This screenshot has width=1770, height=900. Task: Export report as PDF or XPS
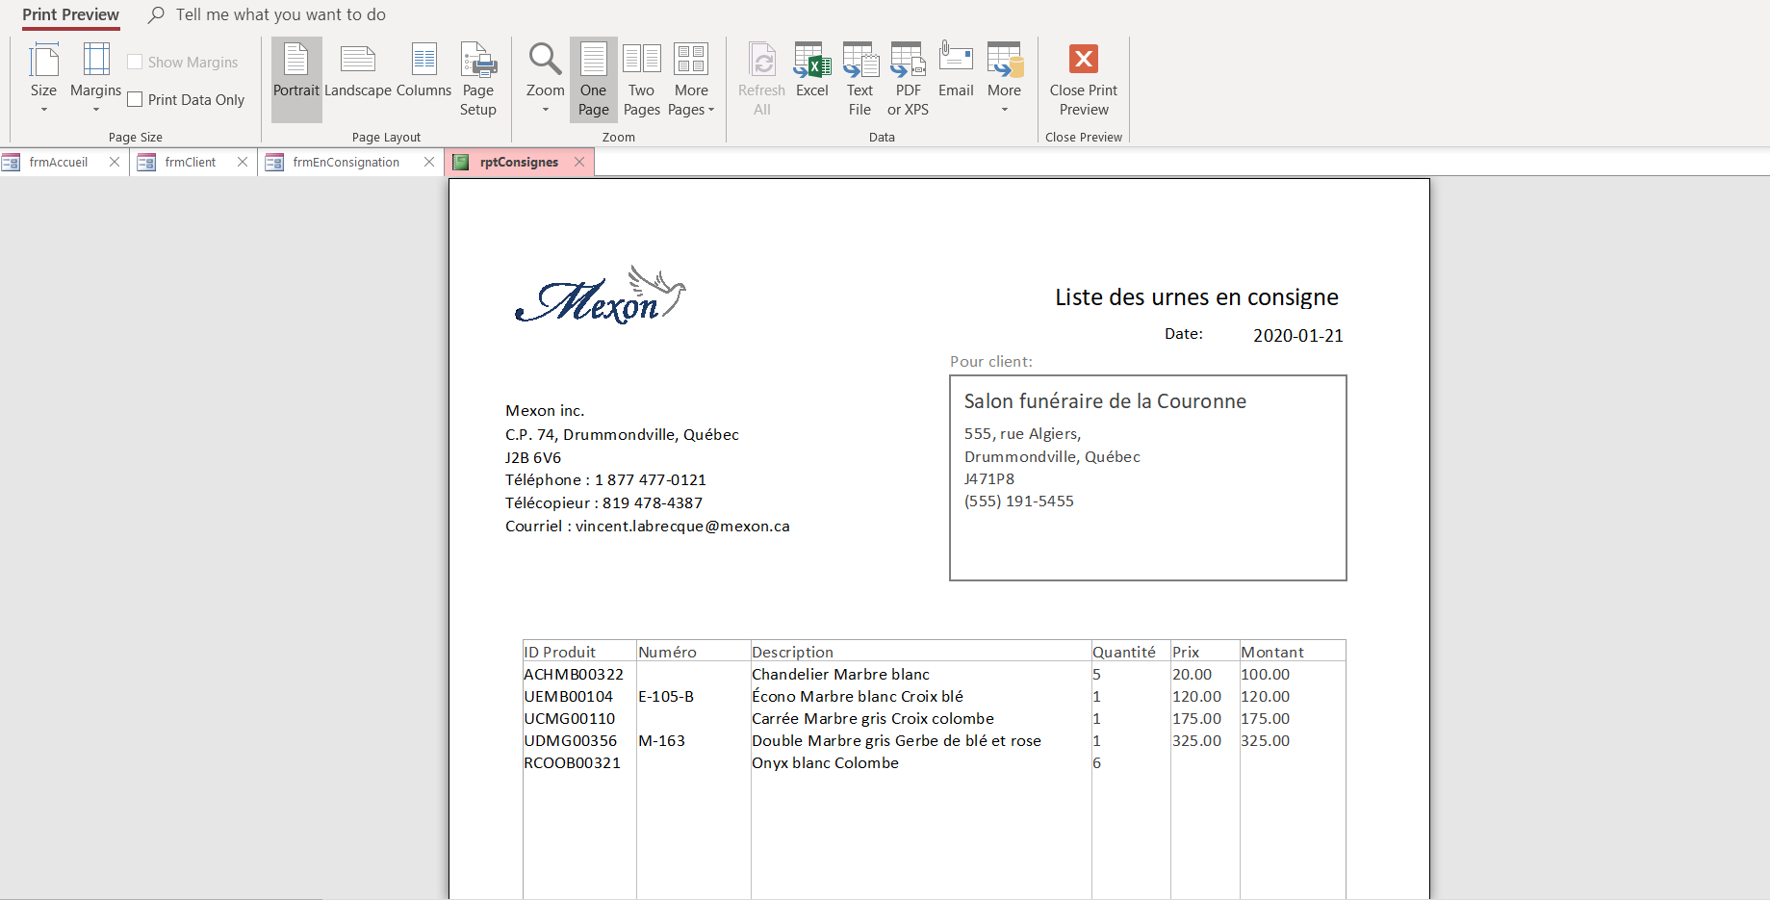(908, 79)
